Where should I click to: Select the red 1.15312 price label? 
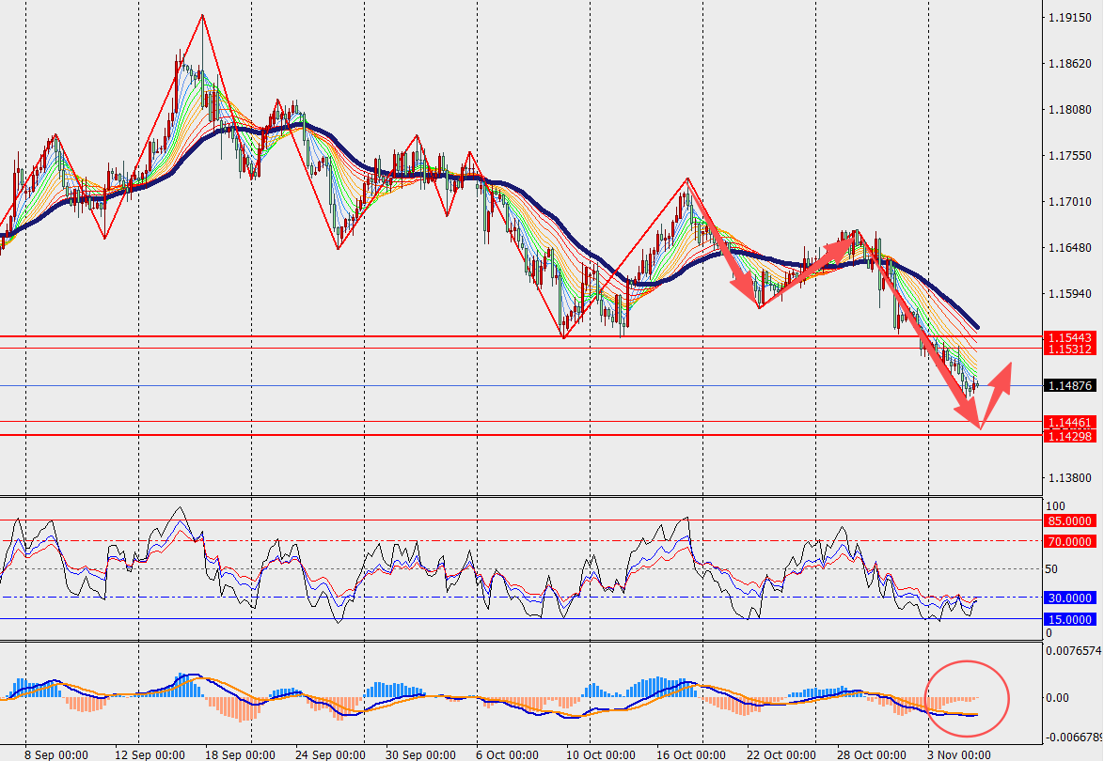tap(1072, 349)
